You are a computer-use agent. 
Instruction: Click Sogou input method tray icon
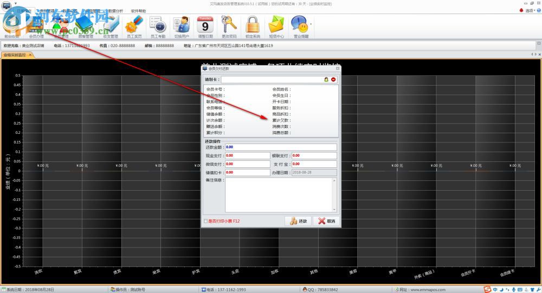487,290
